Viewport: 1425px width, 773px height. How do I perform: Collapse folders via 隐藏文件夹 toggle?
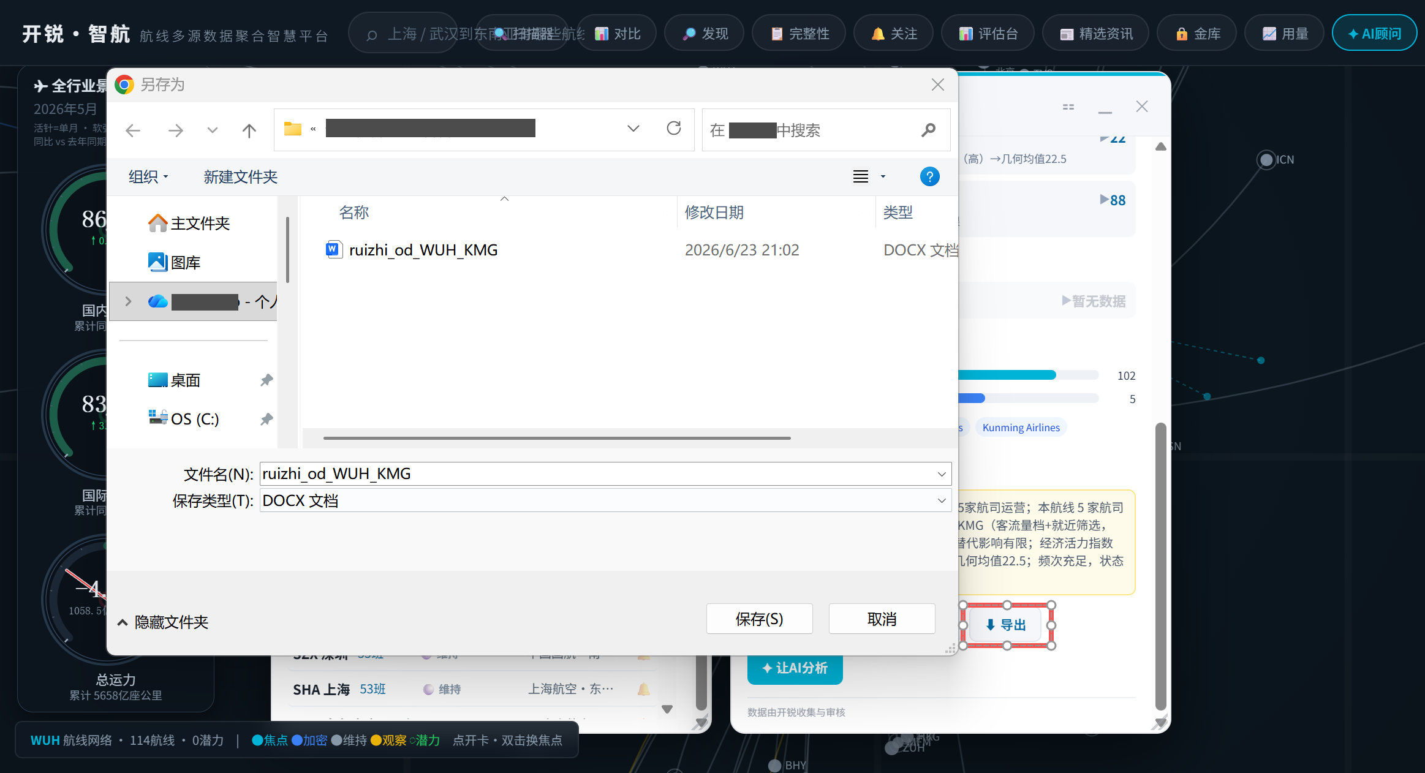[163, 622]
